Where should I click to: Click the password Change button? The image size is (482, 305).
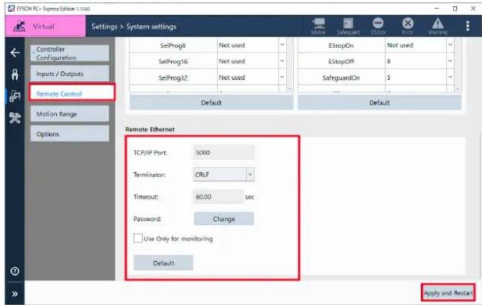tap(224, 219)
